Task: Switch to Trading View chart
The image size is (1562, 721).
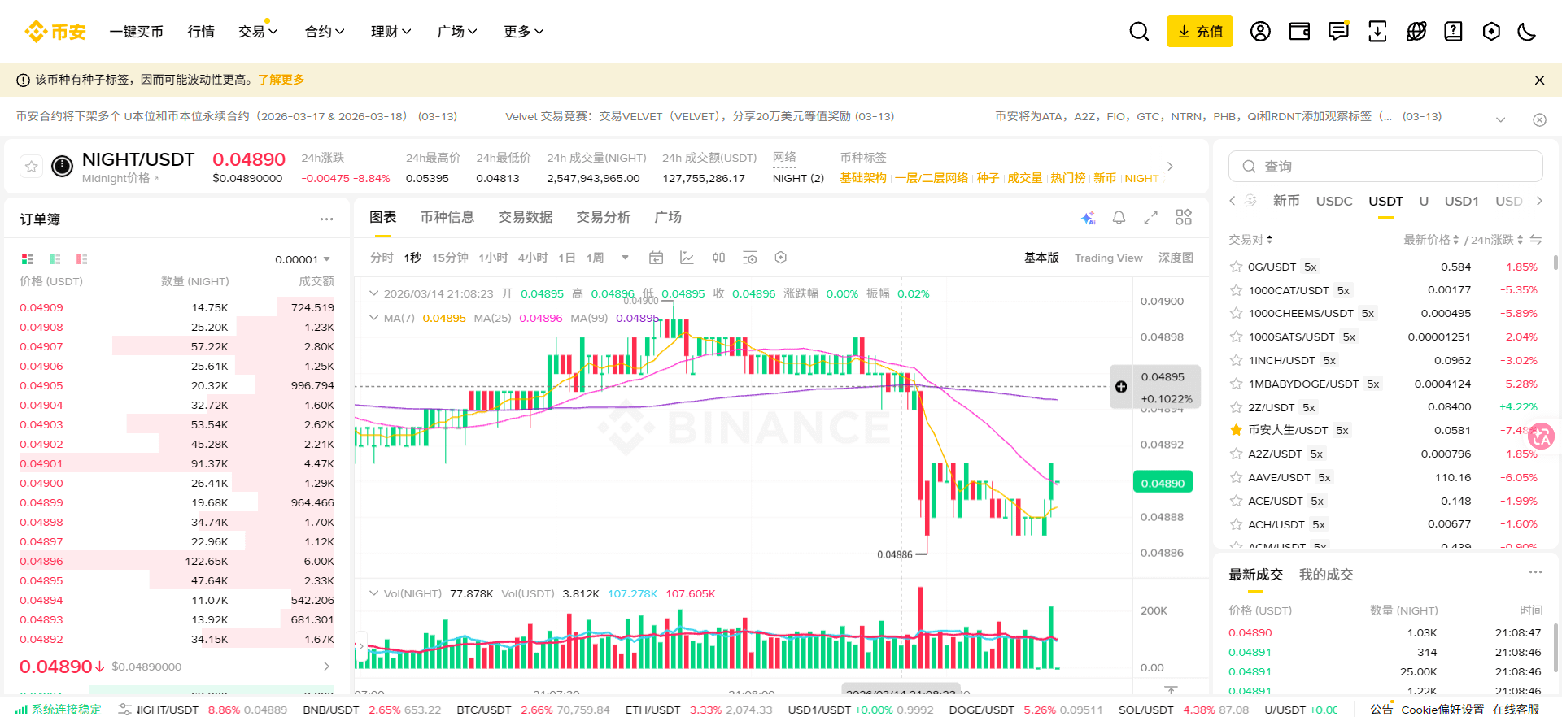Action: [x=1108, y=258]
